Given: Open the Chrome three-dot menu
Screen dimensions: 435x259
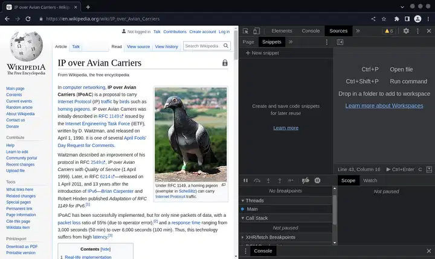Looking at the screenshot, I should 428,19.
